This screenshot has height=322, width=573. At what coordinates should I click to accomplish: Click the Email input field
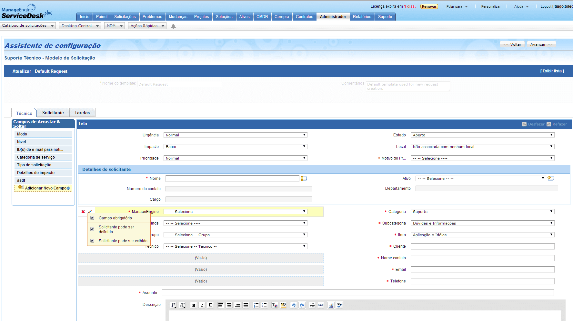point(483,270)
